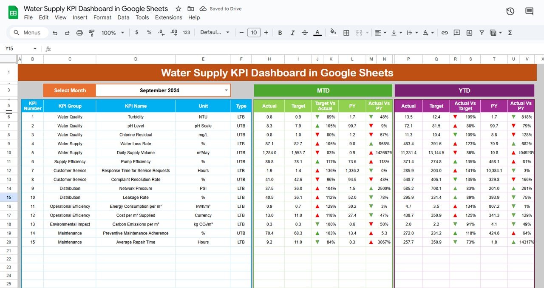Click the Saved to Drive cloud status

pyautogui.click(x=220, y=8)
